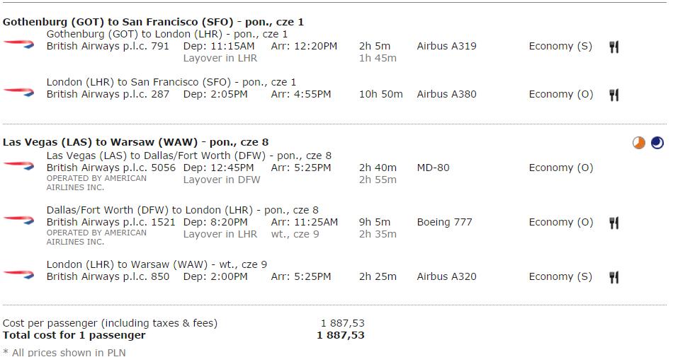Click the Airbus A380 aircraft text
The image size is (673, 357).
click(446, 94)
